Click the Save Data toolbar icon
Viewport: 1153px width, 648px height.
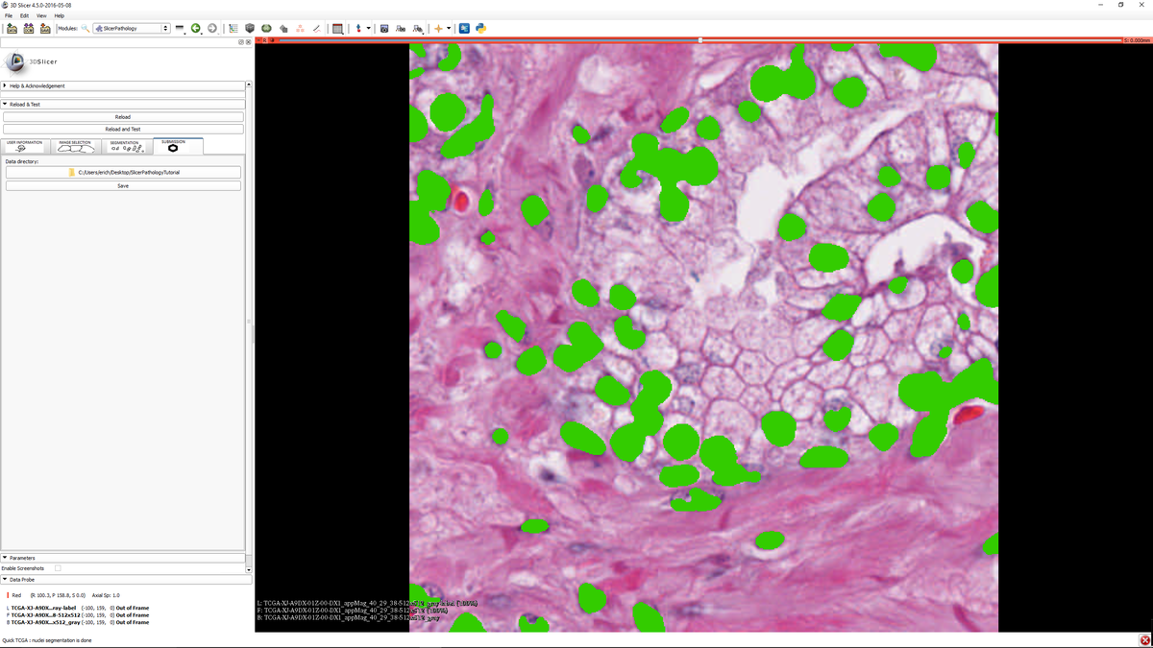click(x=45, y=28)
